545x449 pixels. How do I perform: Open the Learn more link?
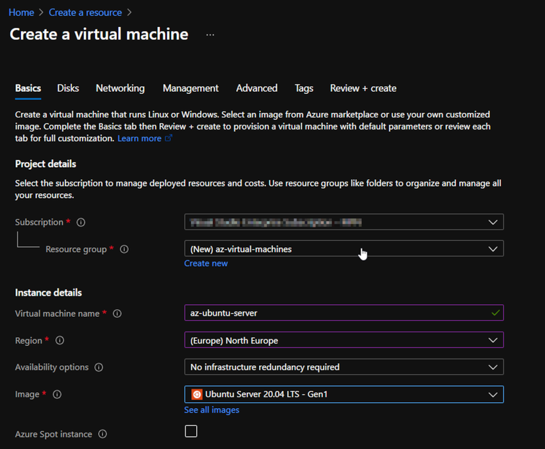tap(139, 138)
